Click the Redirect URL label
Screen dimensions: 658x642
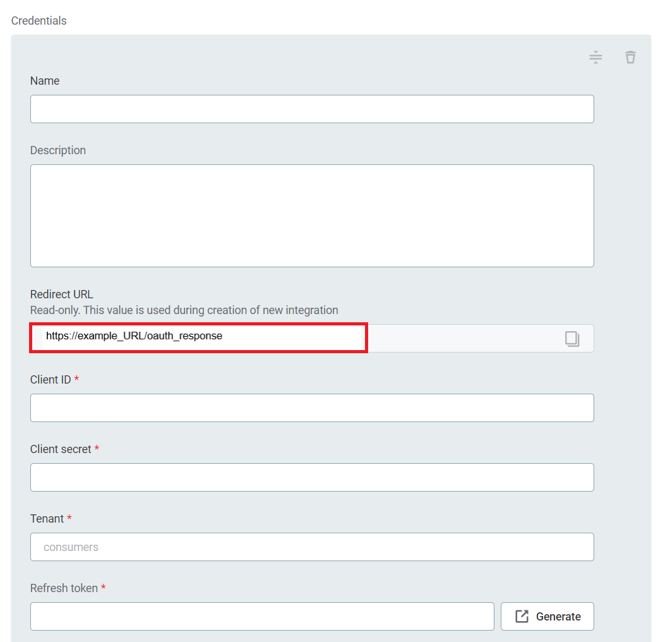(x=61, y=294)
